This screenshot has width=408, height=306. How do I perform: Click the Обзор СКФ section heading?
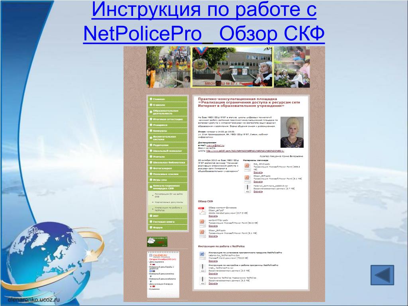[206, 201]
